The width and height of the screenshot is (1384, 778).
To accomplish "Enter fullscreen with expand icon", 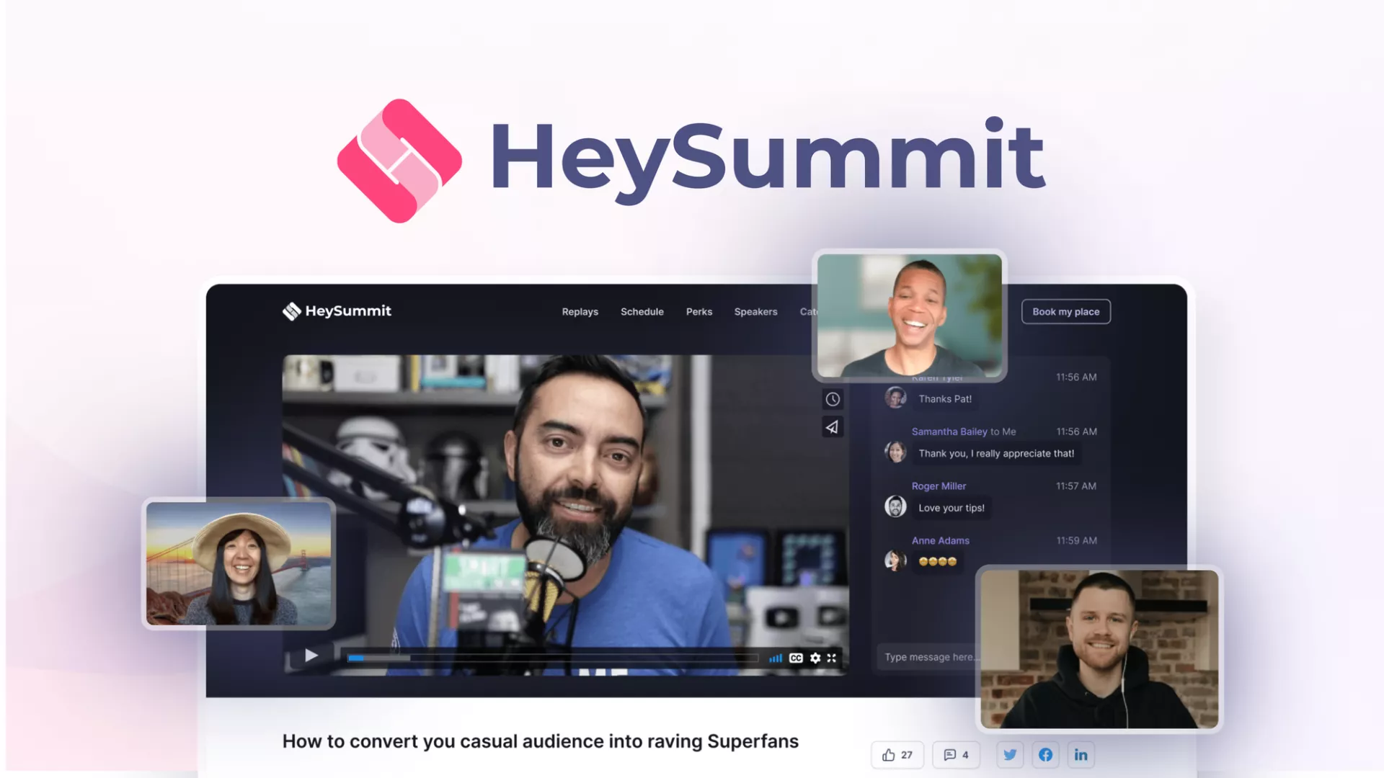I will click(x=832, y=658).
